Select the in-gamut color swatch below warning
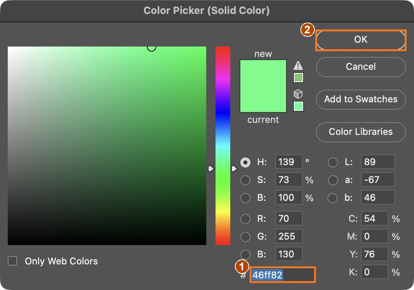The image size is (414, 290). pos(298,78)
